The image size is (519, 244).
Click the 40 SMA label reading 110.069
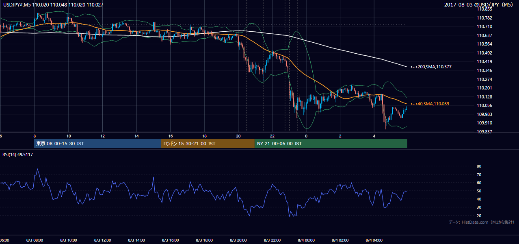pyautogui.click(x=430, y=104)
